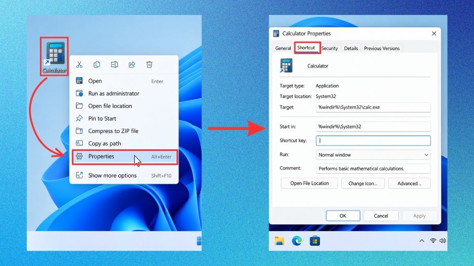Click the Calculator name field in properties
Screen dimensions: 474x266
coord(318,66)
